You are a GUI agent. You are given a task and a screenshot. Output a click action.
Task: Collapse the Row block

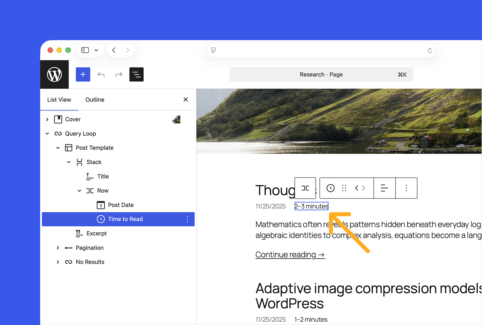[x=79, y=190]
